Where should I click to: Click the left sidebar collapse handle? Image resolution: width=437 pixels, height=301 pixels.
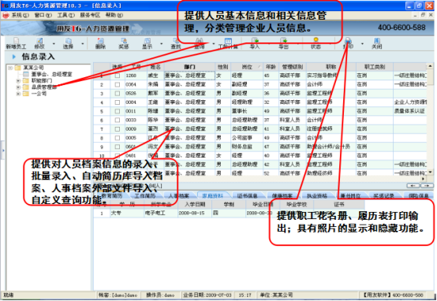click(3, 150)
